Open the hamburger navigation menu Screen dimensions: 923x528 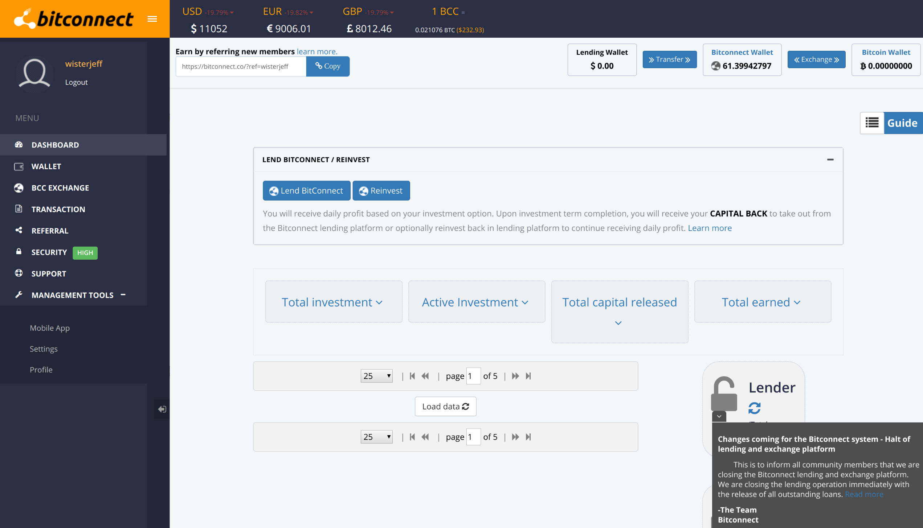(x=152, y=19)
